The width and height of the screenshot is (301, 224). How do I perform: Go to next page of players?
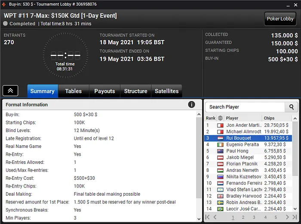click(x=287, y=217)
